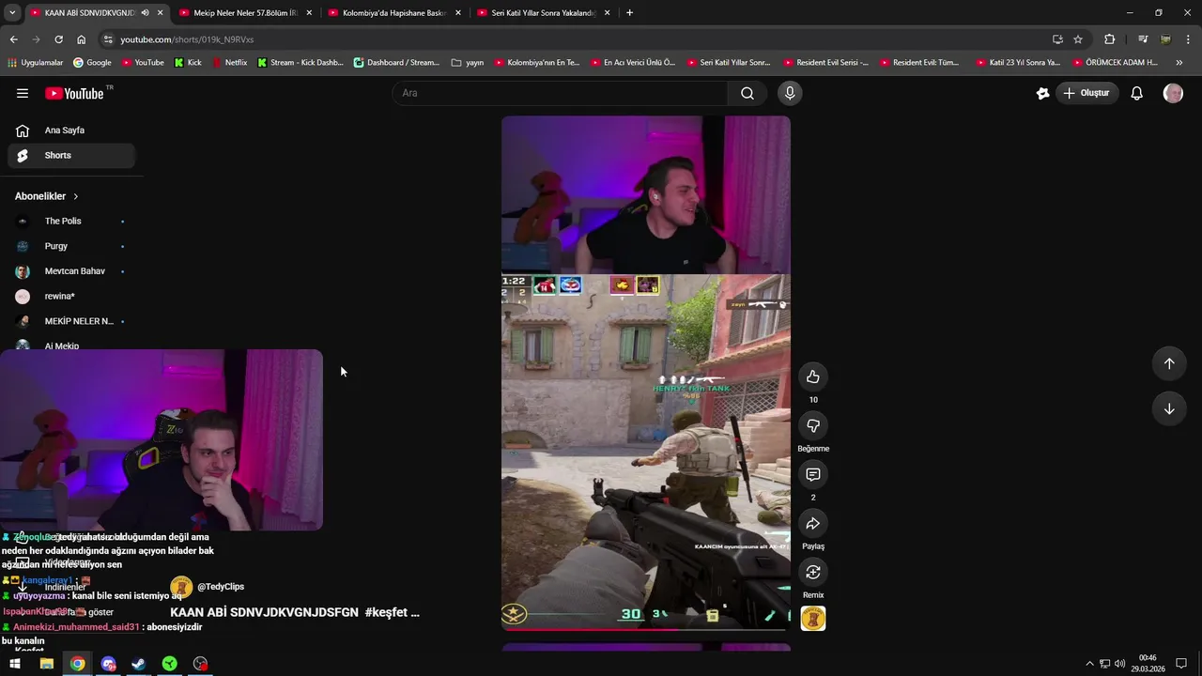Open File Explorer from the taskbar
1202x676 pixels.
[46, 664]
